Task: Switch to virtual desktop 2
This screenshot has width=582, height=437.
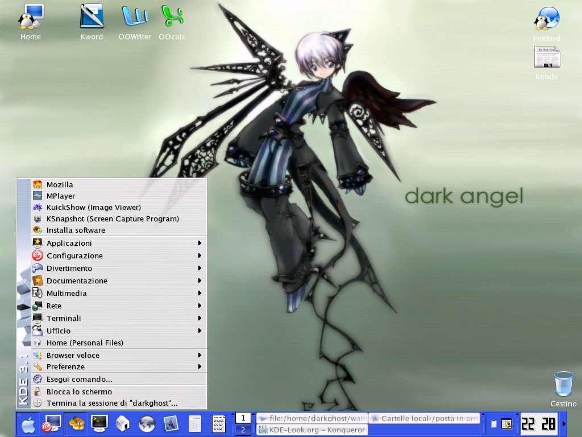Action: (243, 430)
